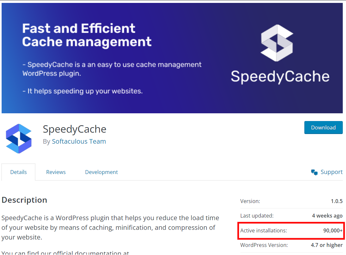
Task: Click the SpeedyCache plugin title heading
Action: 75,129
